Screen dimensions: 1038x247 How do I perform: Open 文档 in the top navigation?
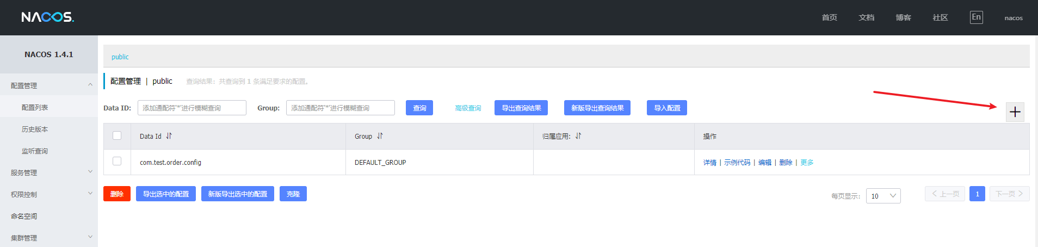click(x=866, y=17)
